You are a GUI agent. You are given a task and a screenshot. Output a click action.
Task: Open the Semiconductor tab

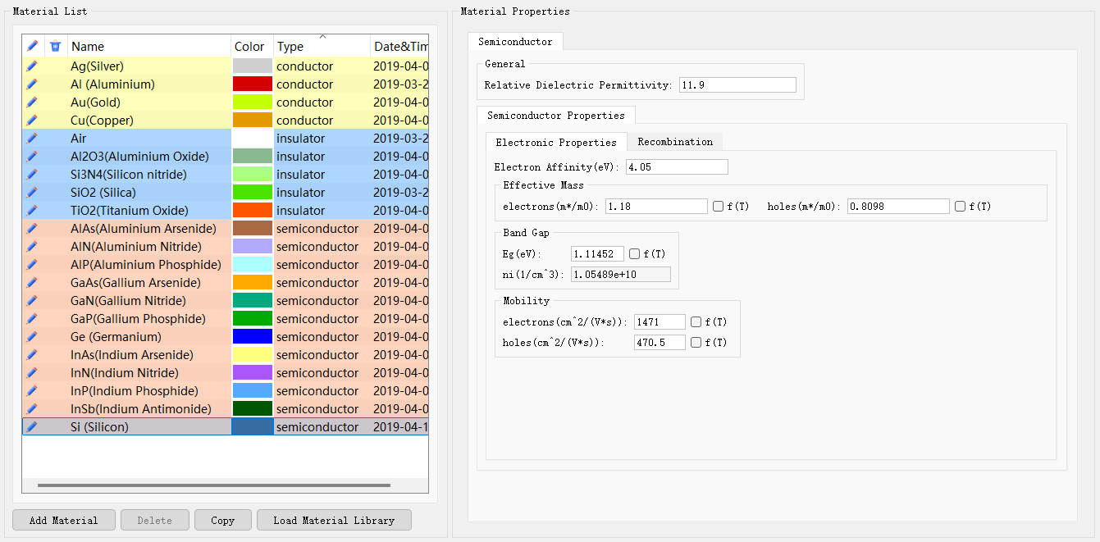tap(515, 41)
